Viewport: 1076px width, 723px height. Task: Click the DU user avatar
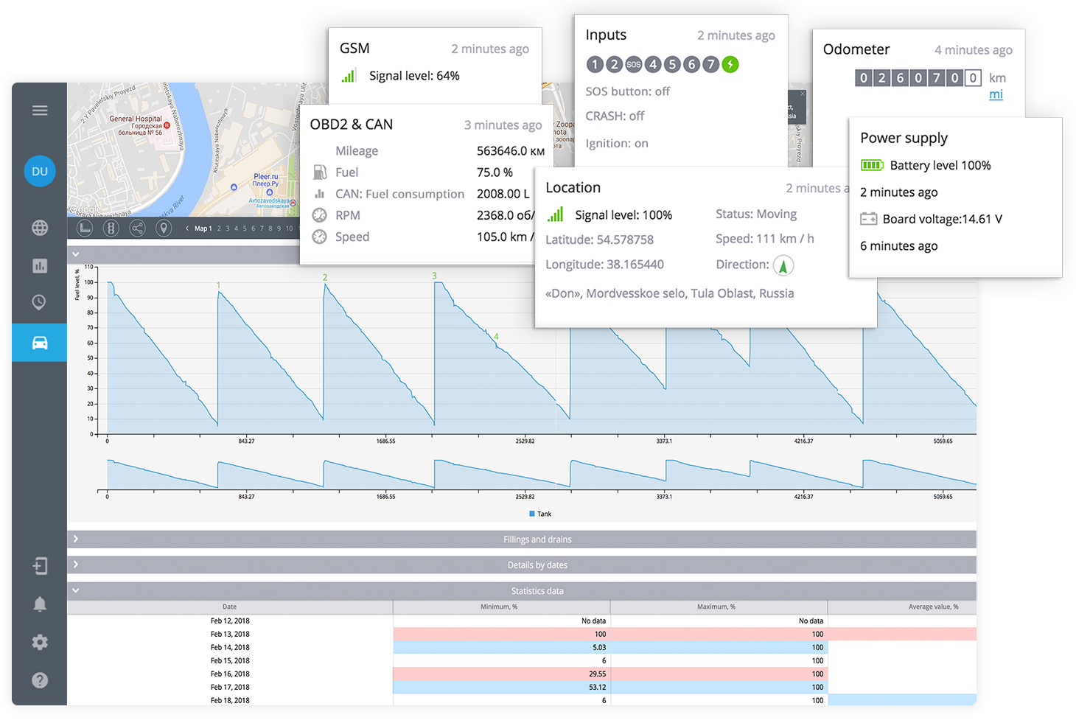[40, 172]
